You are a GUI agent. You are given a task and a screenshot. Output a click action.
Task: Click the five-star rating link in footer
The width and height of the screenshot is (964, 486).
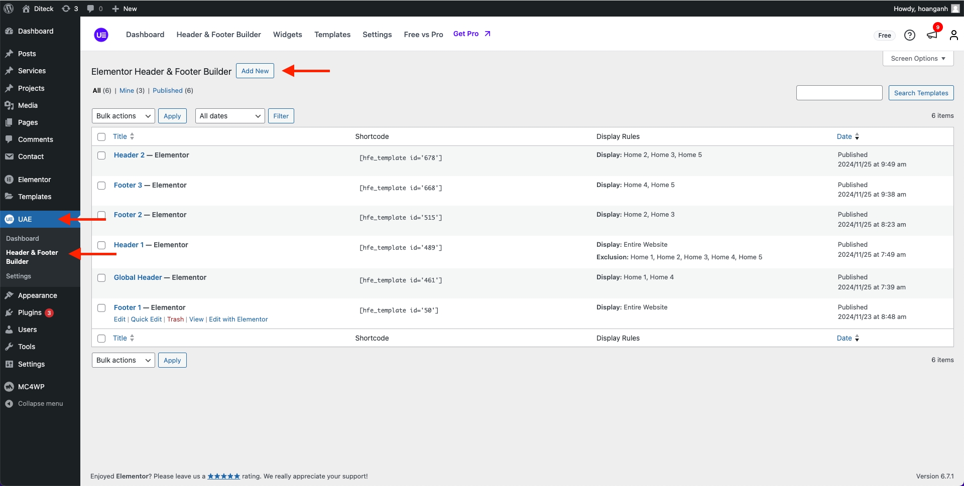pos(223,476)
